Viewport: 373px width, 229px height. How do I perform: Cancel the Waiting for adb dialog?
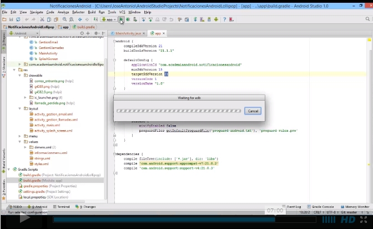tap(253, 111)
